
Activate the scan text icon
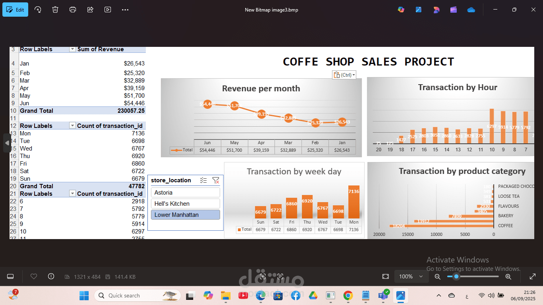click(x=280, y=276)
